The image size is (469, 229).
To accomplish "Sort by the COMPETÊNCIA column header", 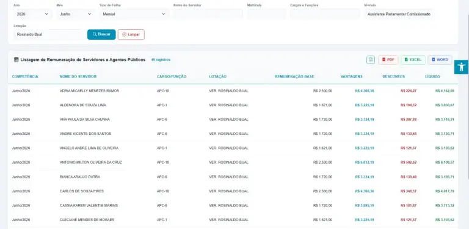I will (25, 76).
